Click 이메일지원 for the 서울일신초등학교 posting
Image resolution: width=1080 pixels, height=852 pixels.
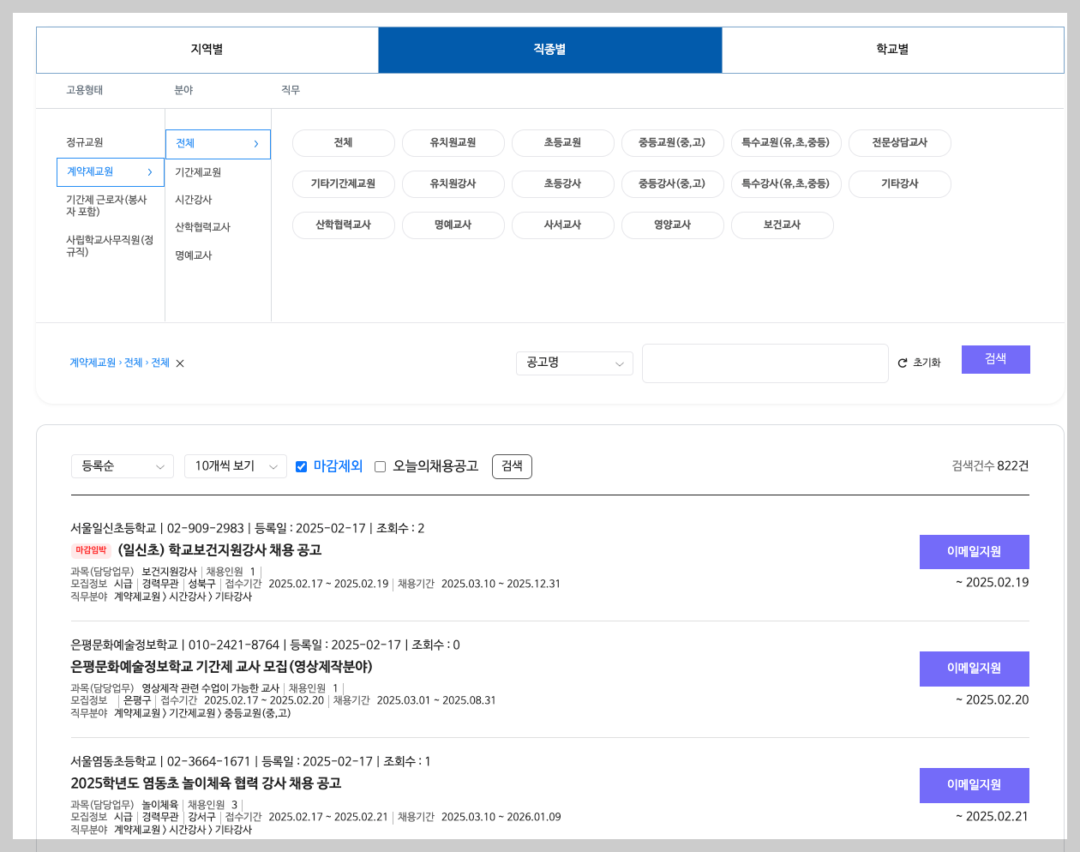point(974,551)
